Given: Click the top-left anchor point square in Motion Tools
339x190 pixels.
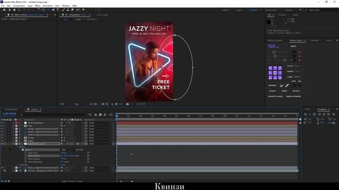Looking at the screenshot, I should coord(271,68).
